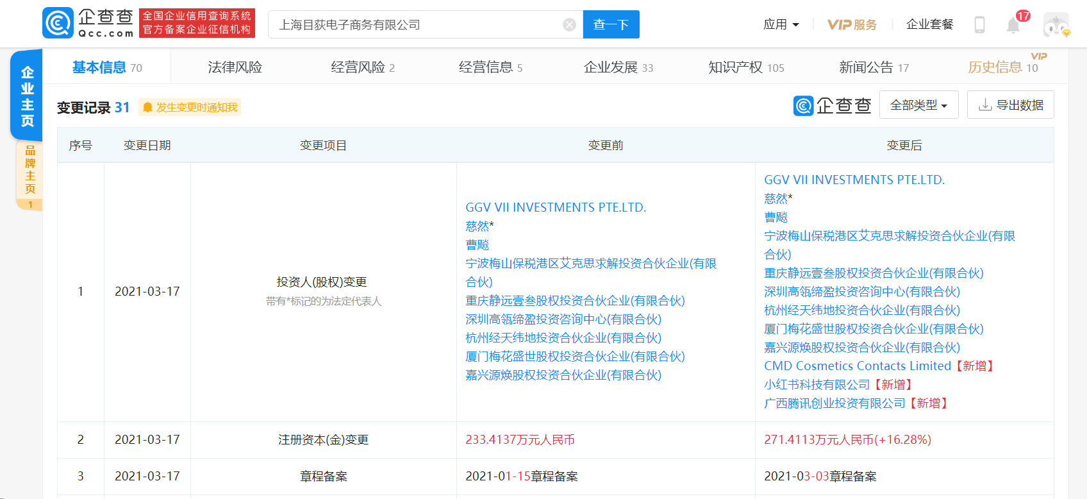Switch to 经营信息 tab
Screen dimensions: 1087x499
point(491,67)
